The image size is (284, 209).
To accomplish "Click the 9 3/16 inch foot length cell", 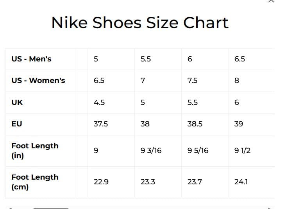I will coord(151,151).
